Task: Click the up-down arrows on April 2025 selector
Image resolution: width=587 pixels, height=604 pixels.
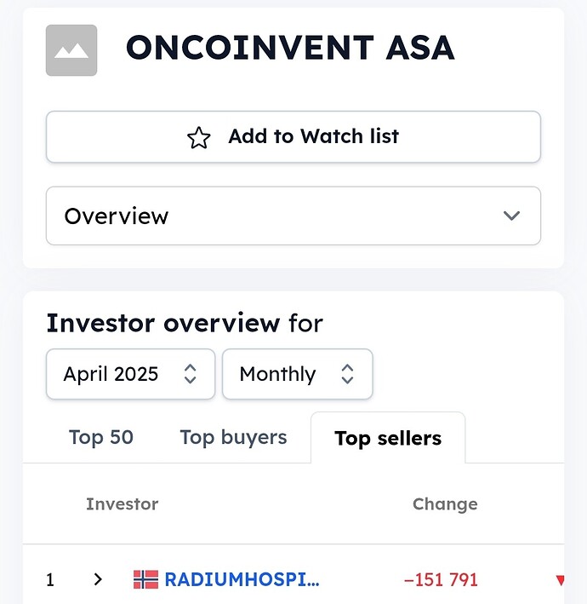Action: point(191,374)
